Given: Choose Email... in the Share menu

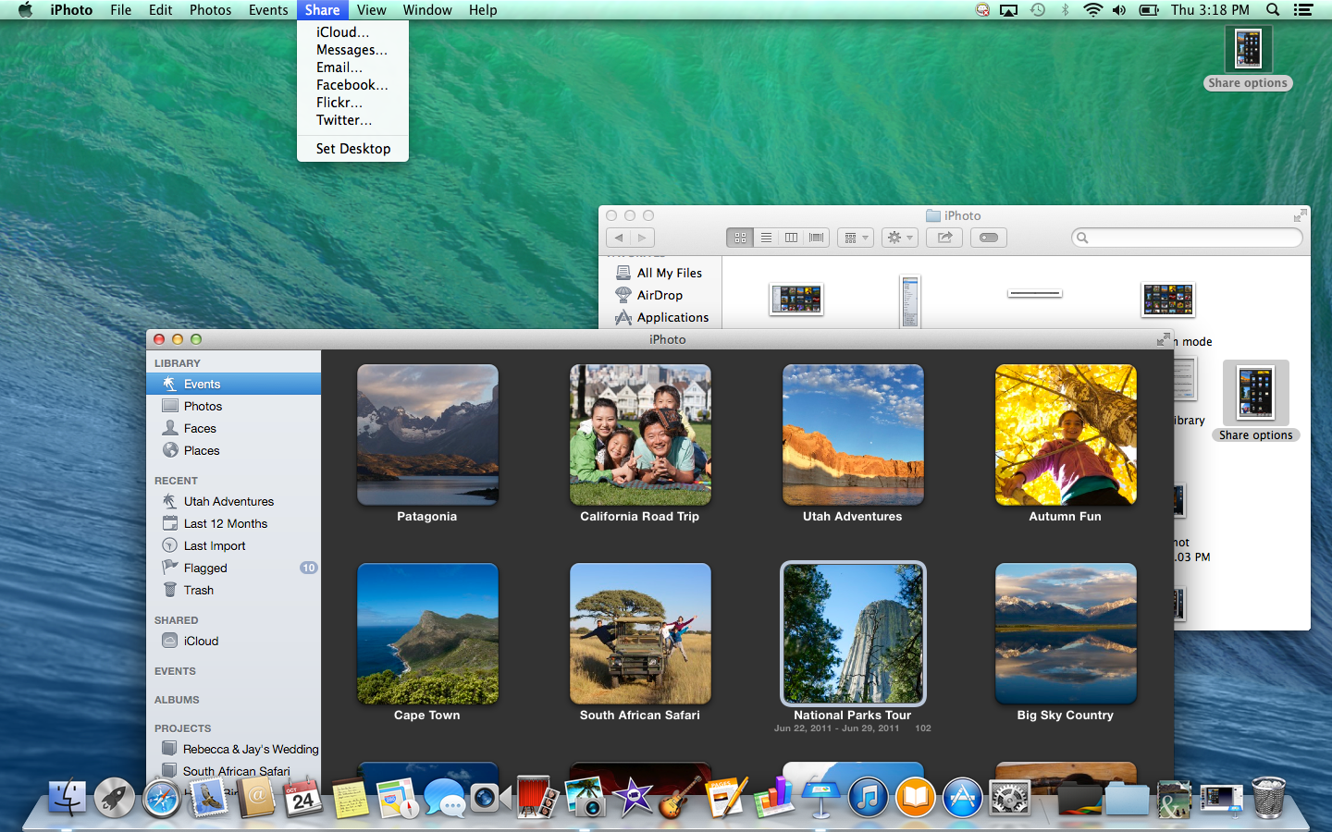Looking at the screenshot, I should [x=352, y=67].
